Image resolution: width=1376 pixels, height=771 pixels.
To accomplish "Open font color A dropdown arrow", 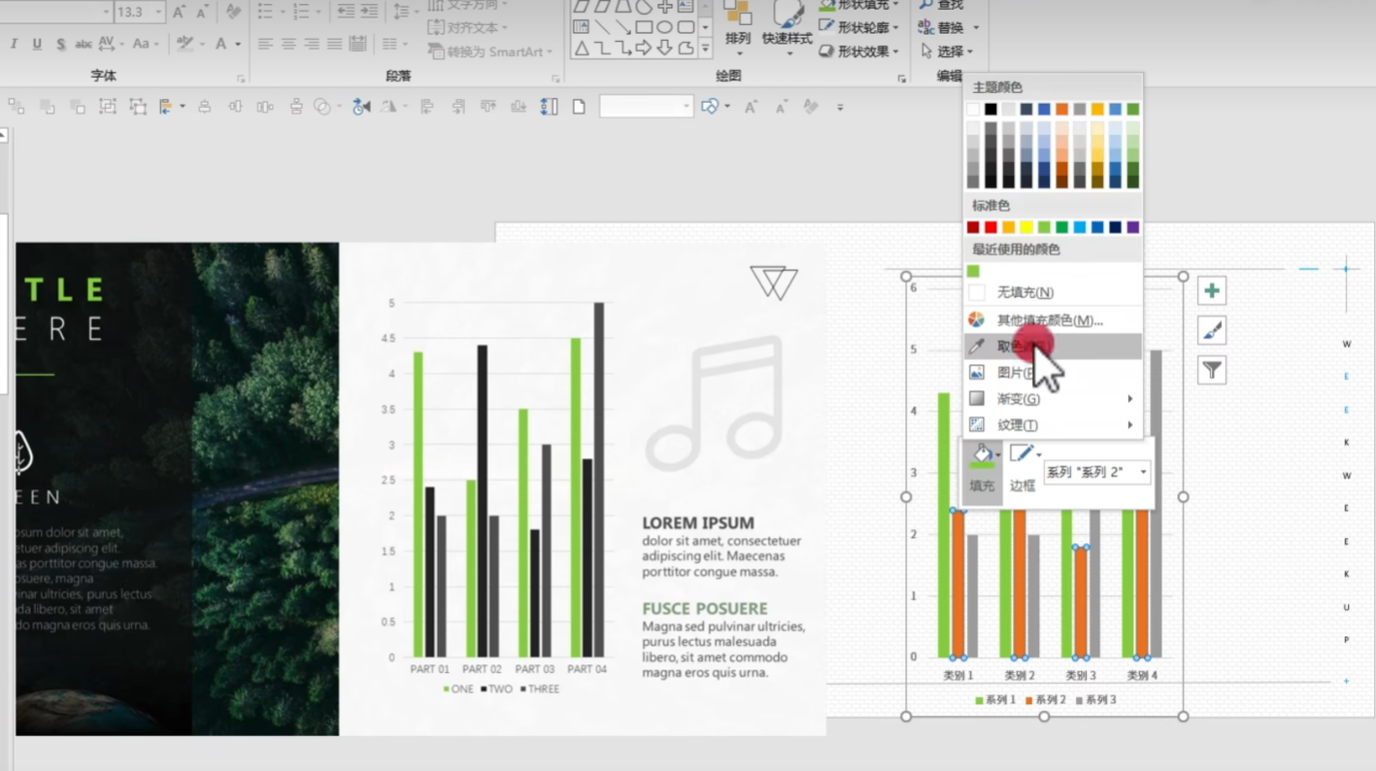I will click(238, 44).
